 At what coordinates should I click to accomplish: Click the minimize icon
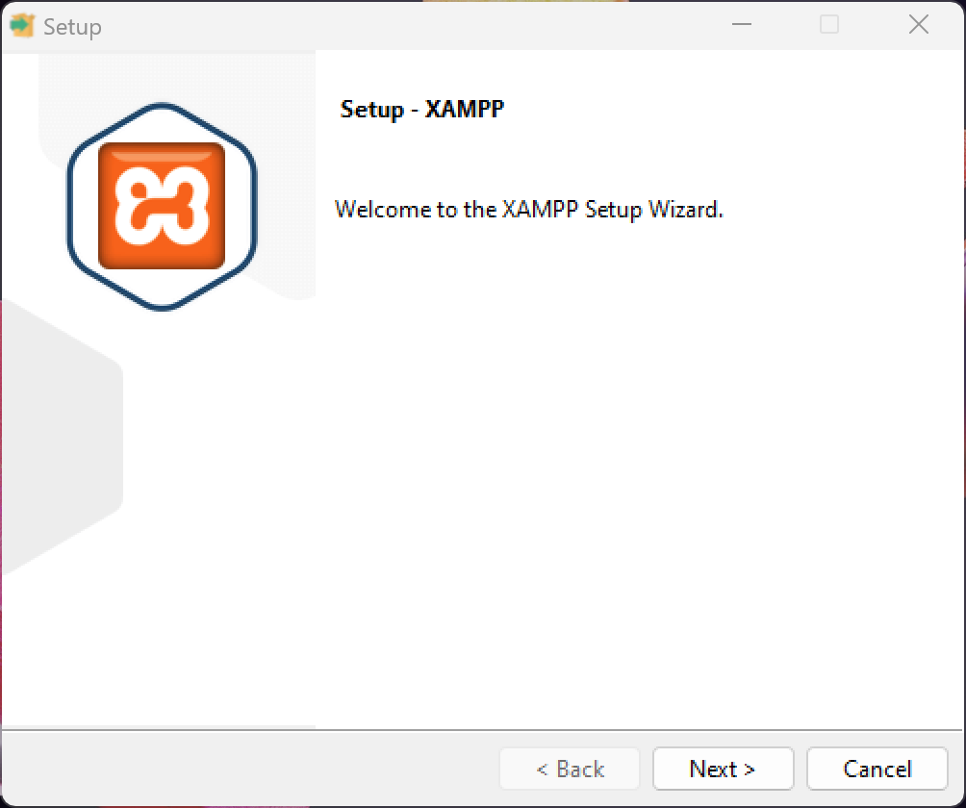tap(739, 25)
